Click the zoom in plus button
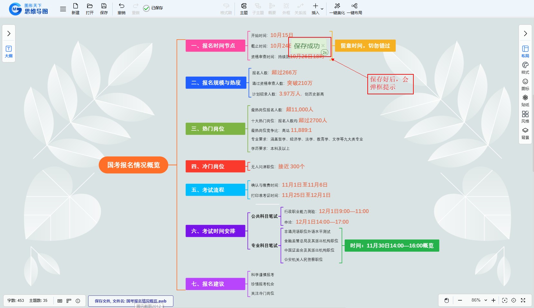This screenshot has width=534, height=308. click(493, 300)
